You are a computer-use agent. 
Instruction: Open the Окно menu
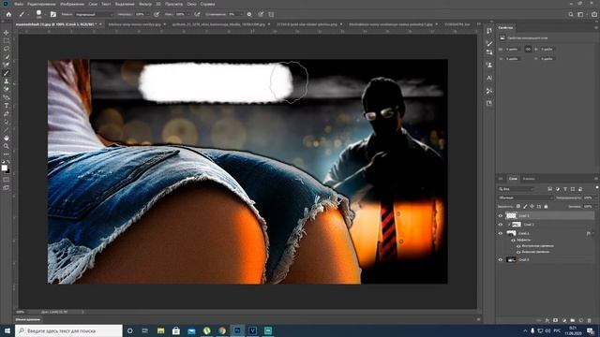coord(191,4)
